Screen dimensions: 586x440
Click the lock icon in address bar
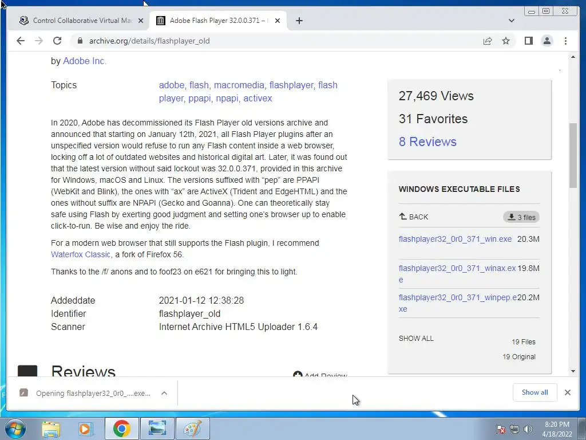point(80,41)
